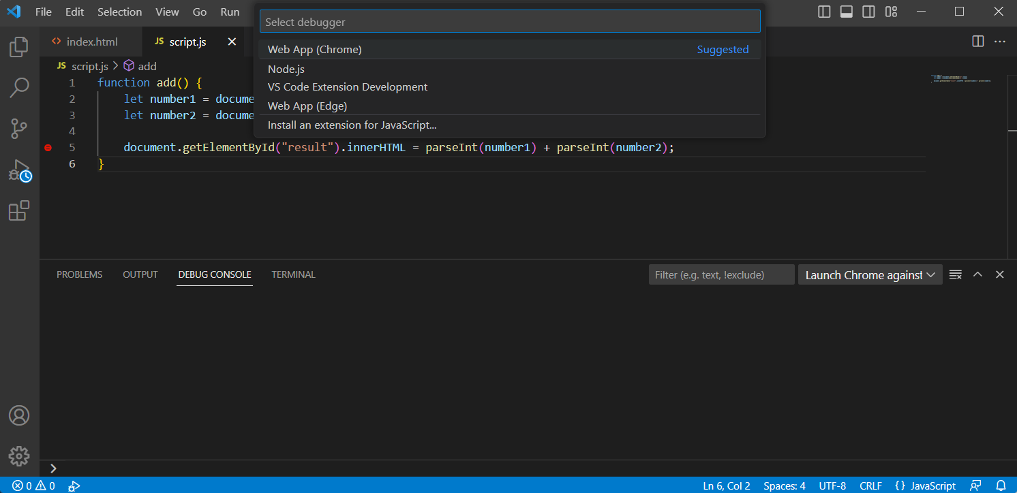Toggle secondary side bar layout icon

868,12
